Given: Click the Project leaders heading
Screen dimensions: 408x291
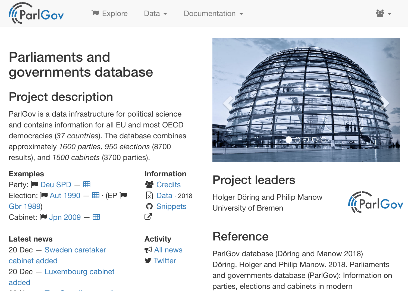Looking at the screenshot, I should [x=254, y=180].
